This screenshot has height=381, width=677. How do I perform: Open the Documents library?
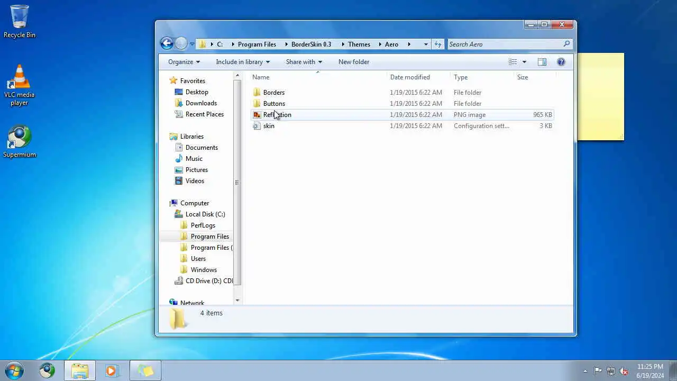pyautogui.click(x=202, y=148)
